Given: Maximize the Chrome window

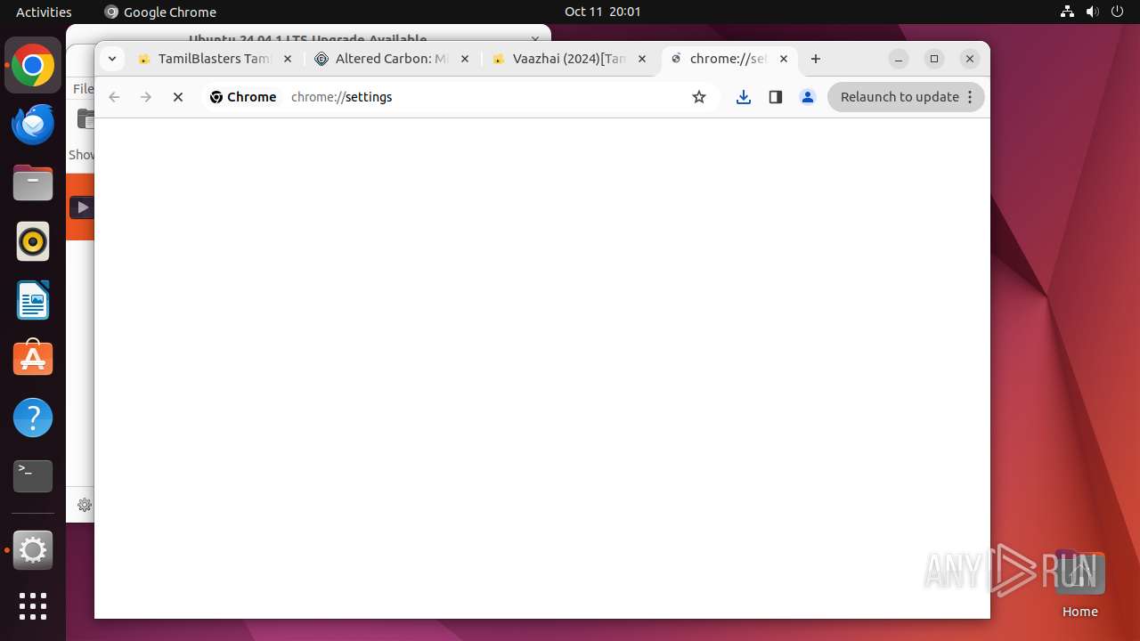Looking at the screenshot, I should (934, 59).
